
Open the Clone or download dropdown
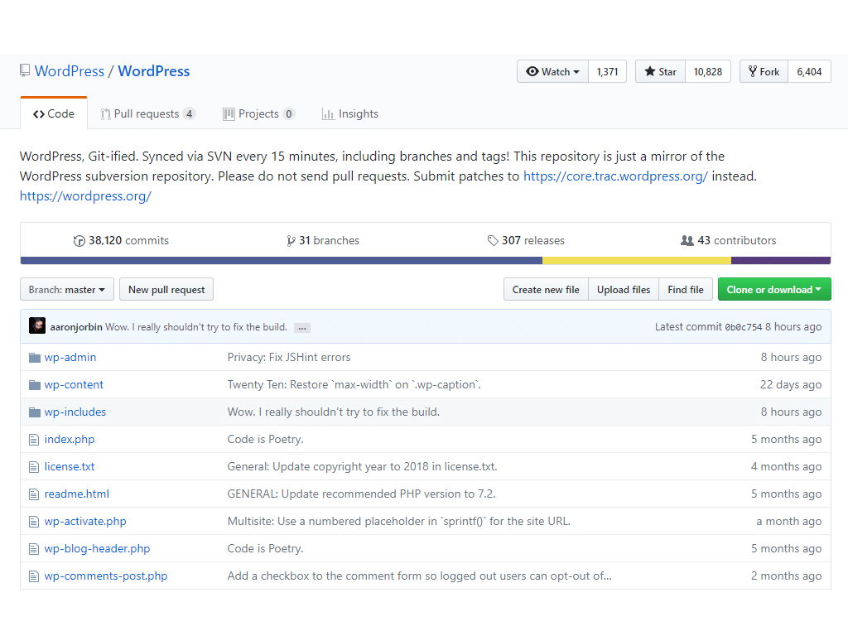pyautogui.click(x=774, y=289)
